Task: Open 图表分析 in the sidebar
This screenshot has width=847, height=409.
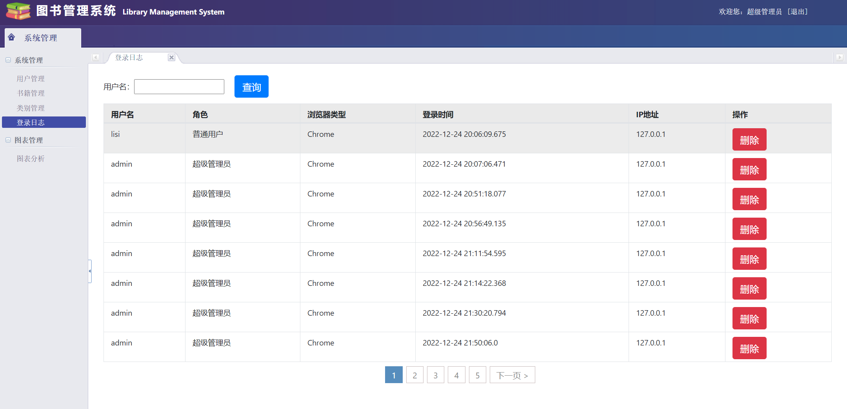Action: 31,158
